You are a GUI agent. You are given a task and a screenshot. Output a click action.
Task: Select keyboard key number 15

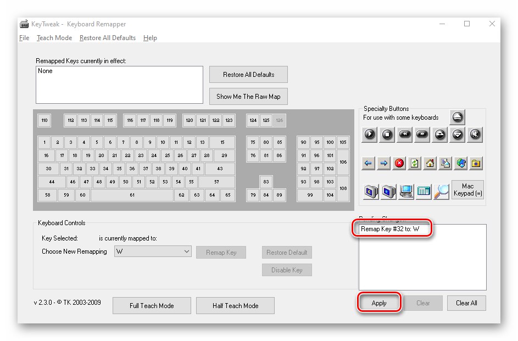click(x=222, y=142)
